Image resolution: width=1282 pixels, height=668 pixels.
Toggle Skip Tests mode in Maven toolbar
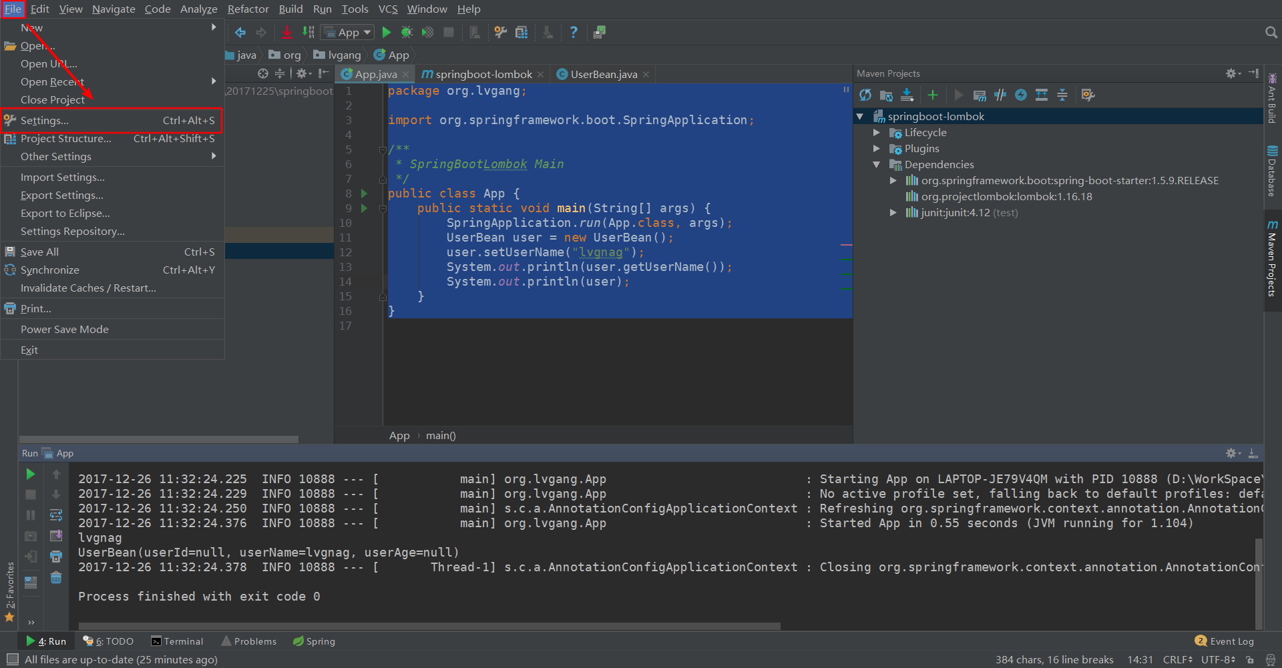[x=1021, y=95]
